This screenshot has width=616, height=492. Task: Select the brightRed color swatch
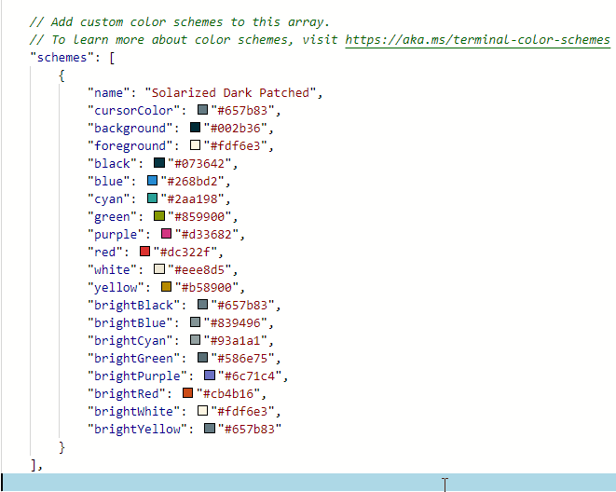click(187, 393)
